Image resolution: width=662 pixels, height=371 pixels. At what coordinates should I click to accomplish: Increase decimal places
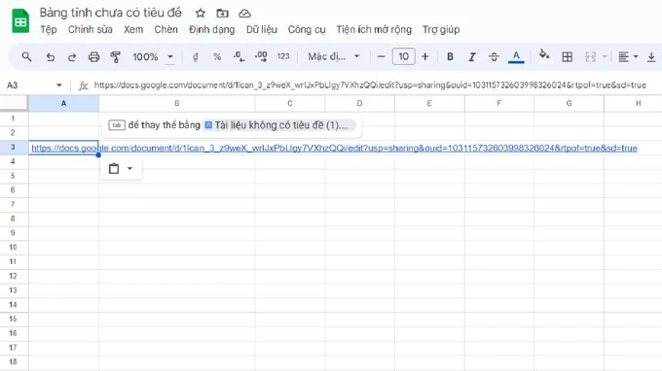pos(261,56)
